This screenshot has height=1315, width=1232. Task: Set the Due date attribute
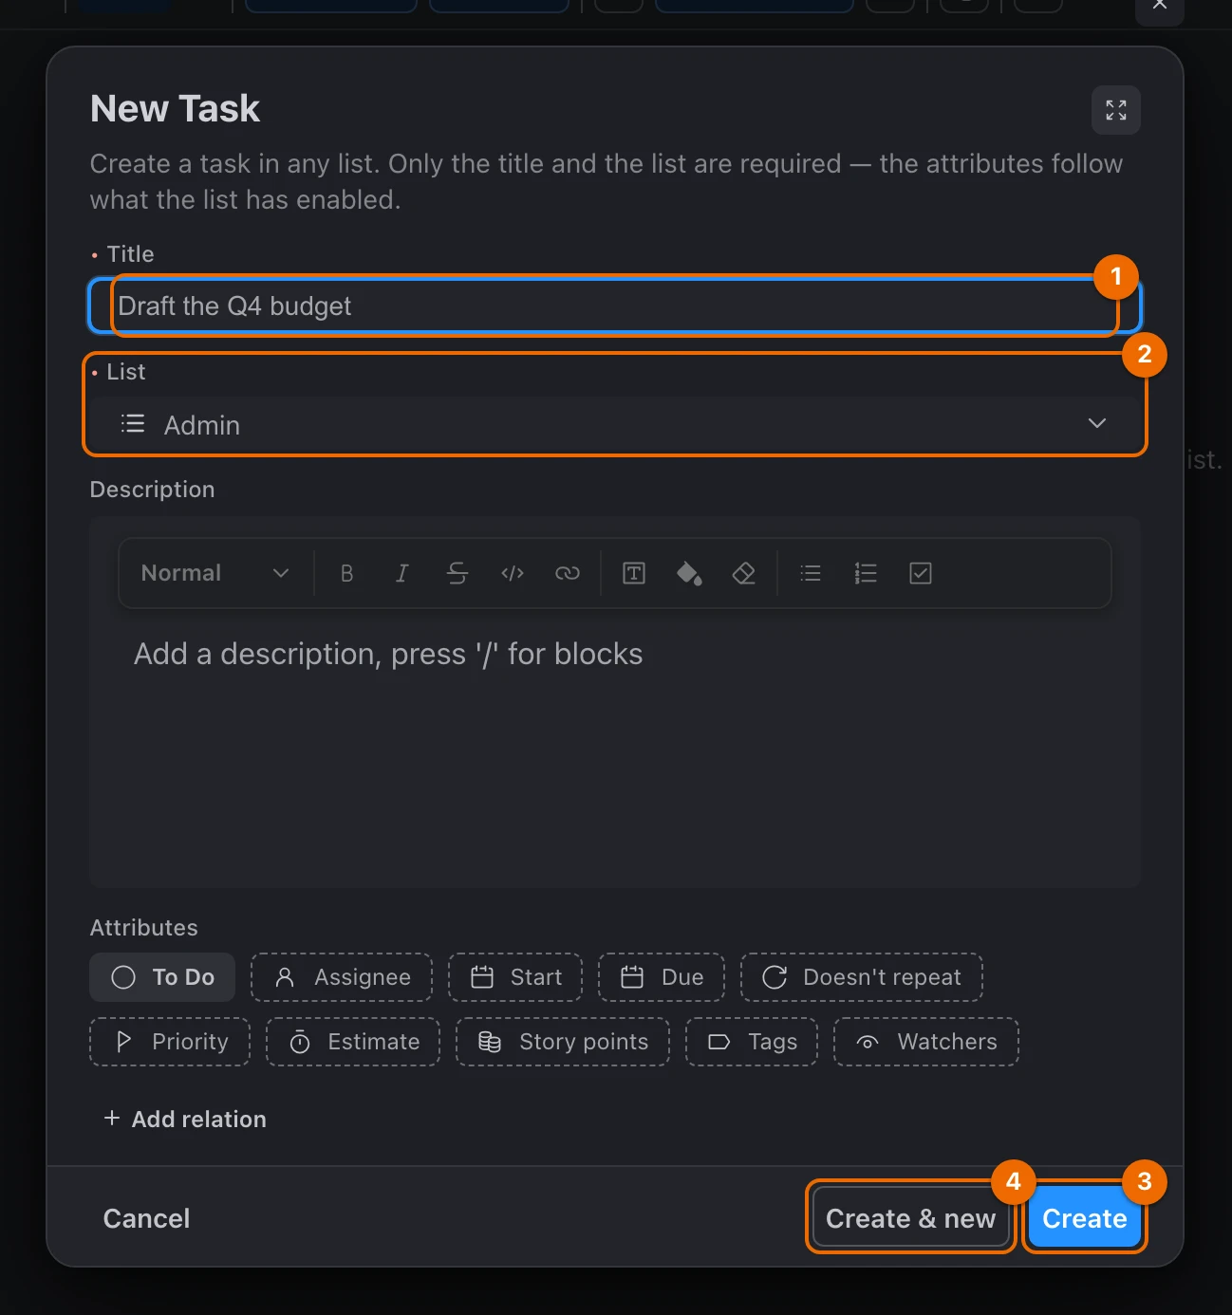pos(662,977)
